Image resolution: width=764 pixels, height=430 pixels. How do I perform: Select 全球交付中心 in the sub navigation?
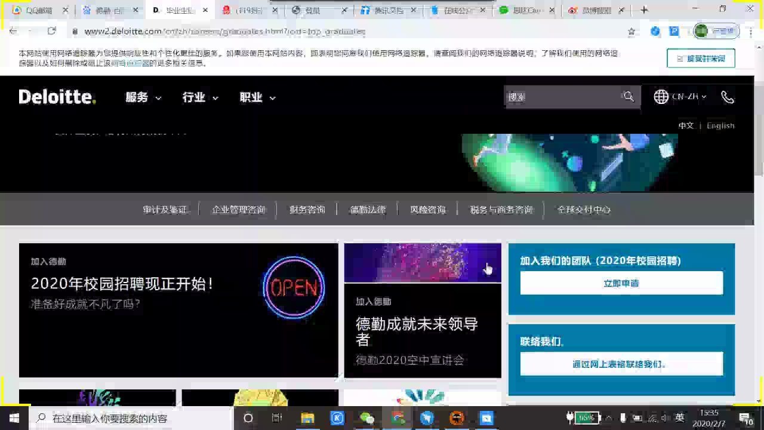pos(584,210)
